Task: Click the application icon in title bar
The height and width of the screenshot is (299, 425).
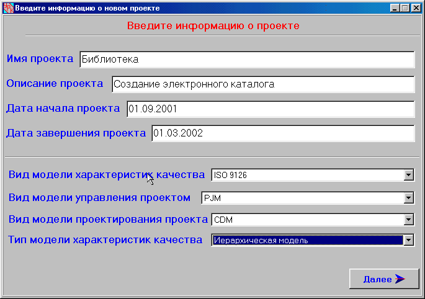Action: [8, 8]
